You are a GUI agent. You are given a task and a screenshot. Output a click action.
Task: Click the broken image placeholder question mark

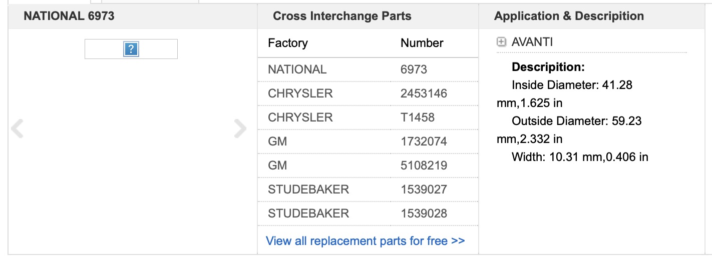(x=131, y=49)
